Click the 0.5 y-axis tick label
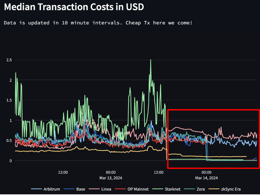The image size is (260, 195). tap(9, 141)
